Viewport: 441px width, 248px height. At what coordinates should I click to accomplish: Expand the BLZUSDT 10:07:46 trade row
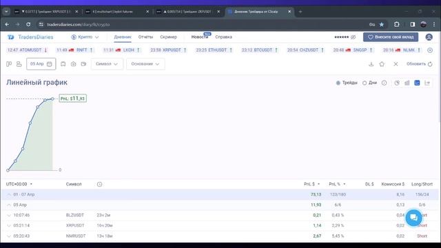click(x=9, y=216)
